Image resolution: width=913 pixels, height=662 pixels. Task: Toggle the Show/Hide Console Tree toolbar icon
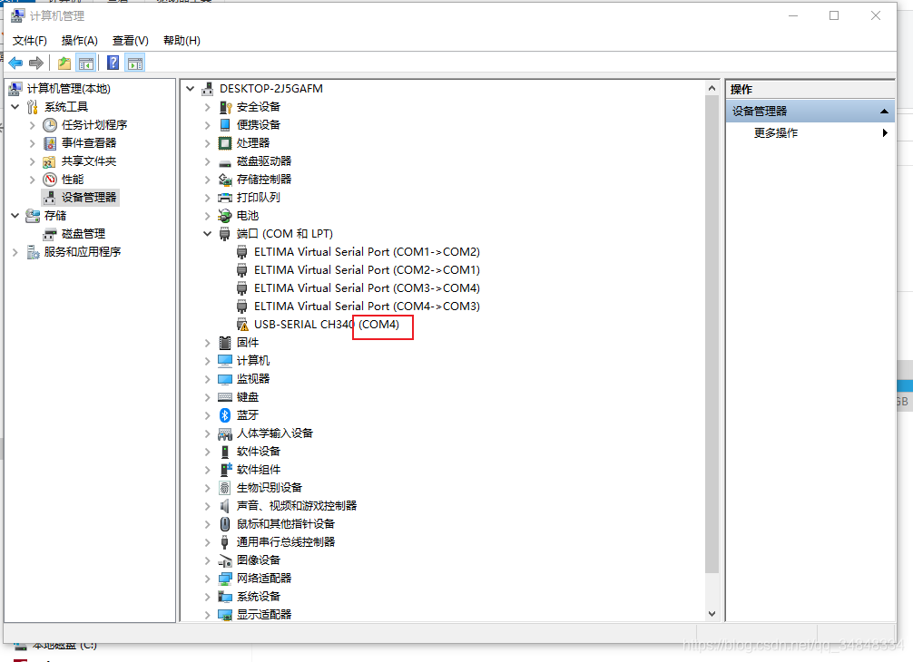point(86,63)
